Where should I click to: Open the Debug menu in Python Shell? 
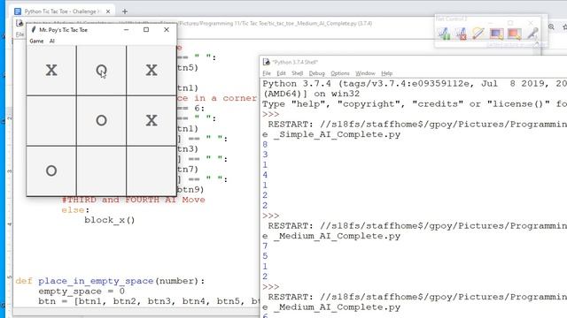pos(317,73)
